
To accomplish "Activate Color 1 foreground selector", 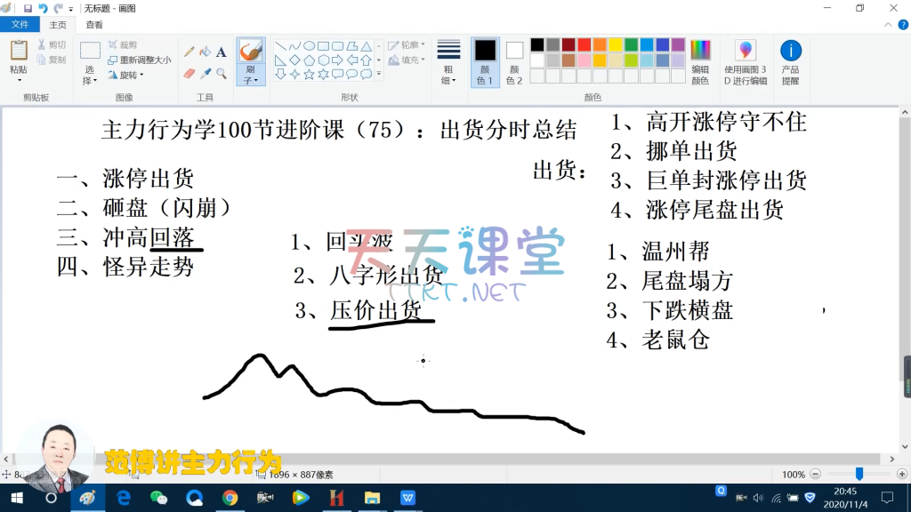I will pyautogui.click(x=485, y=62).
